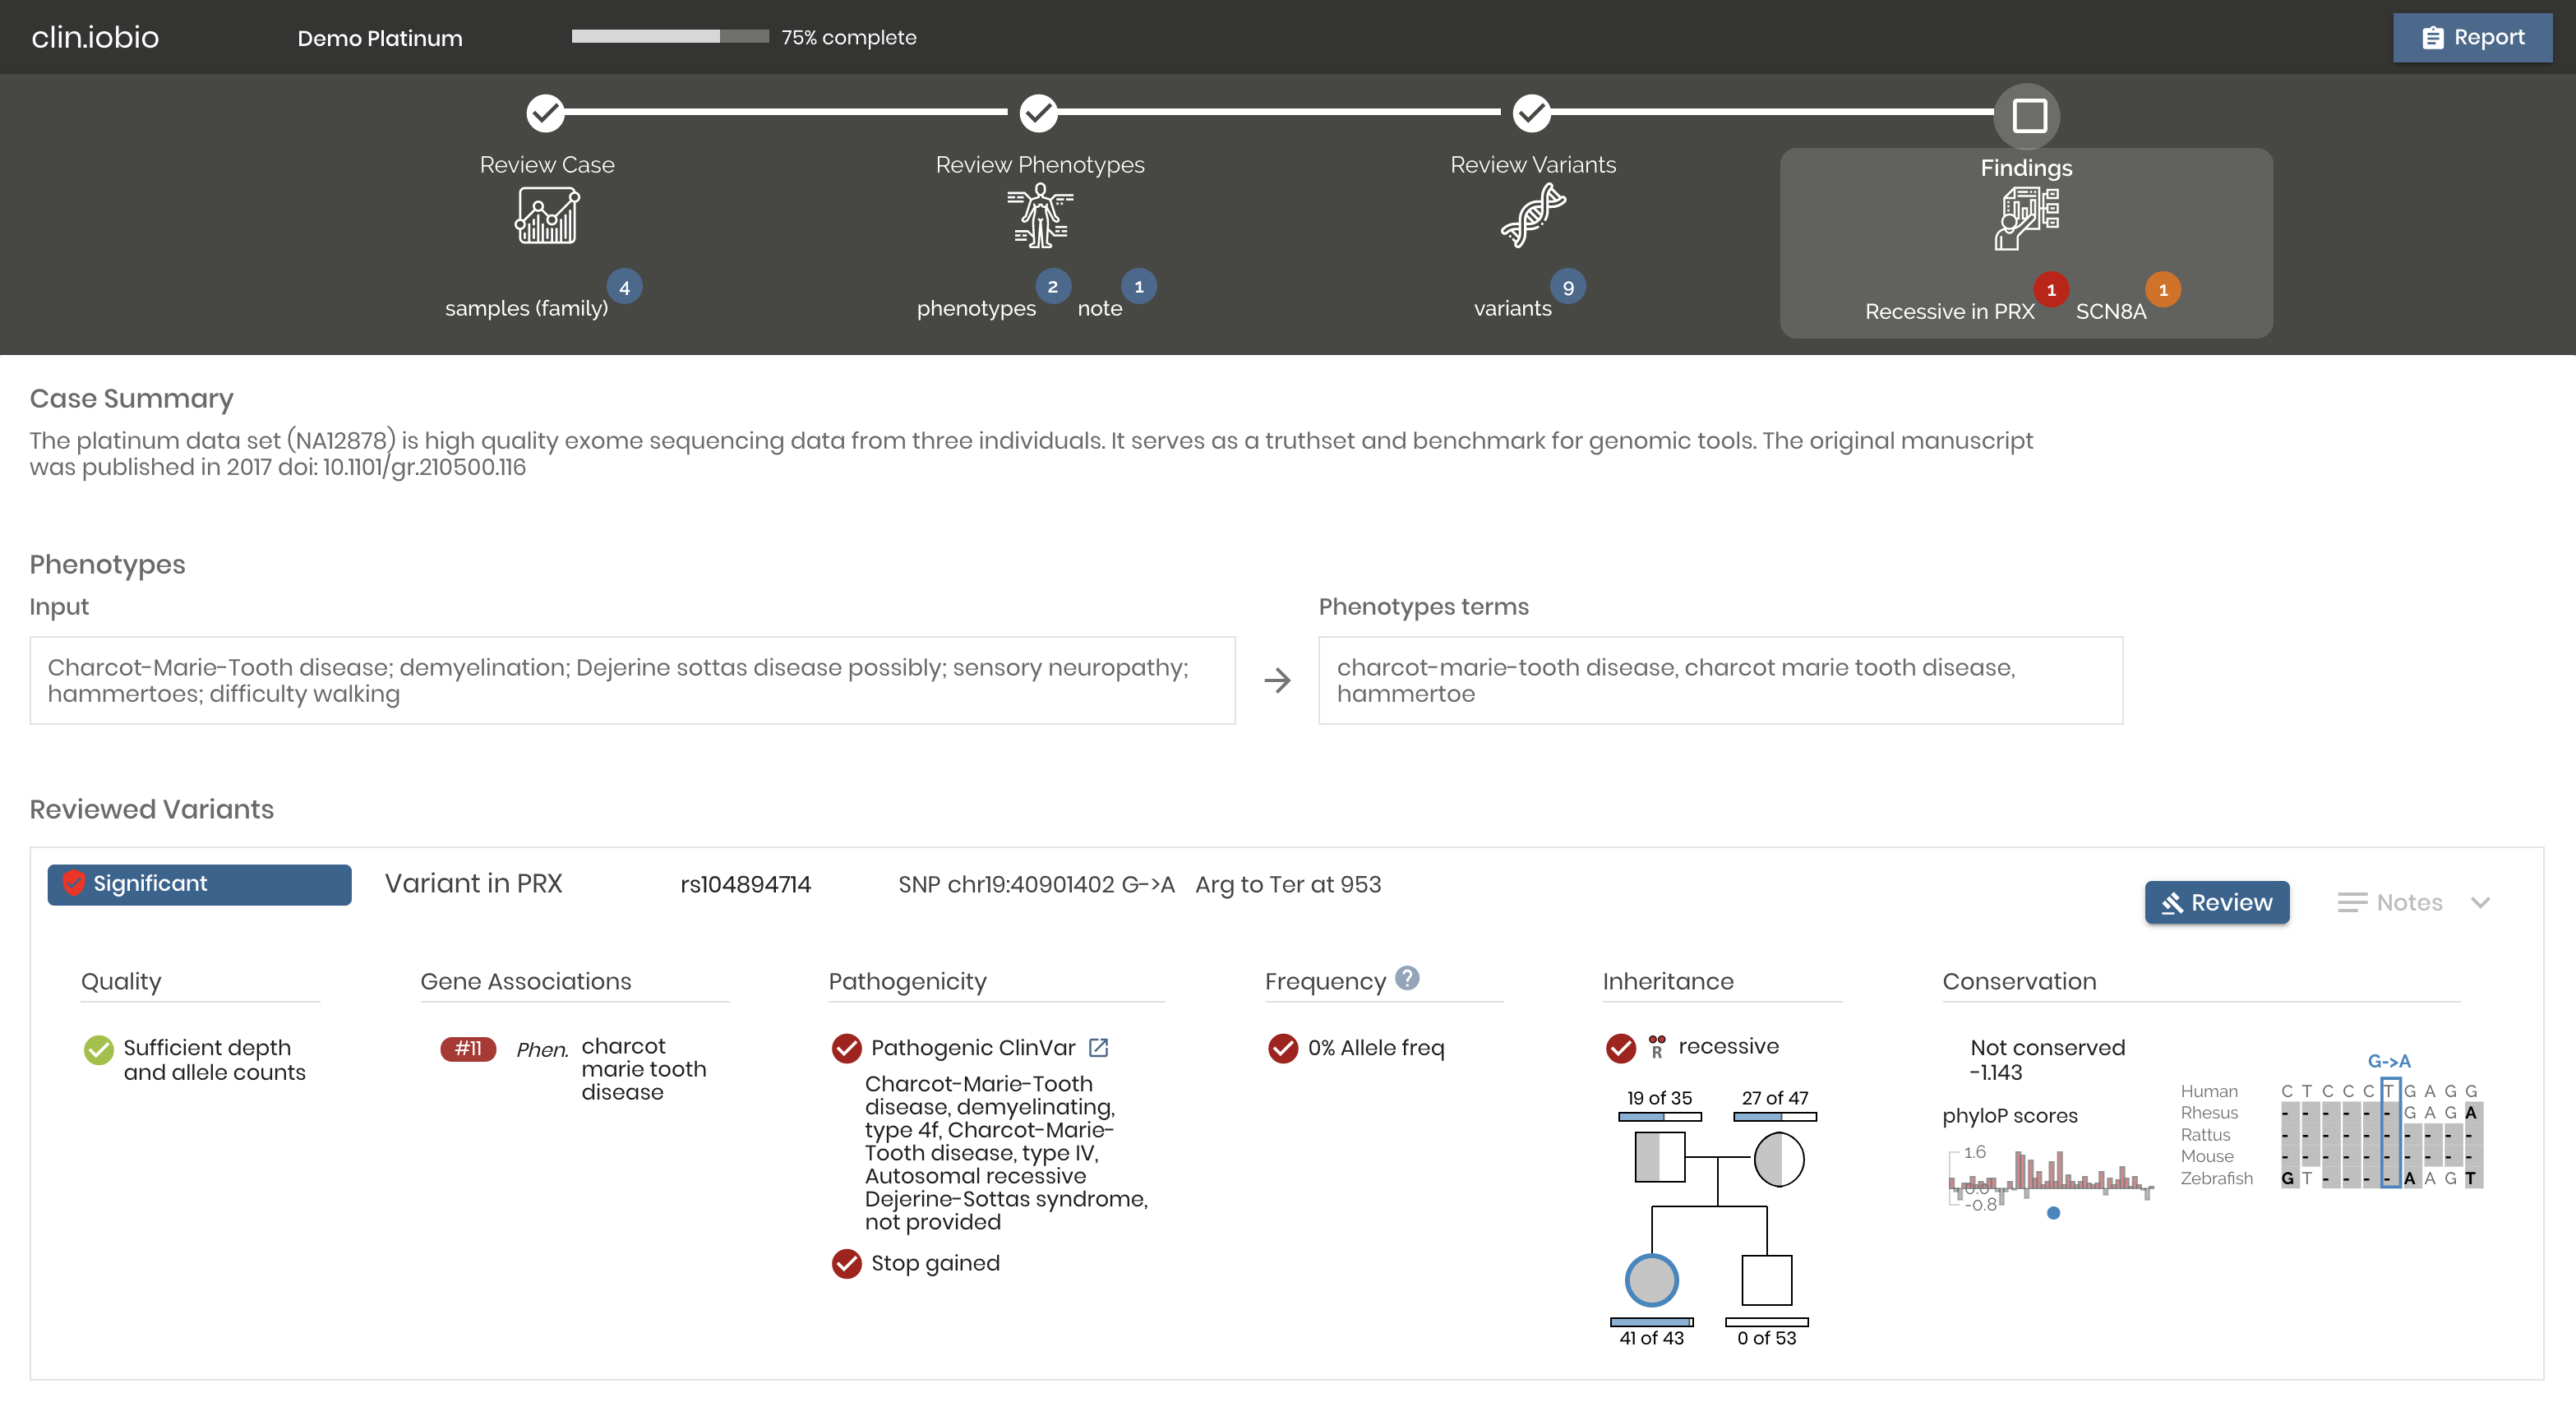Click the Frequency help question mark

point(1407,978)
